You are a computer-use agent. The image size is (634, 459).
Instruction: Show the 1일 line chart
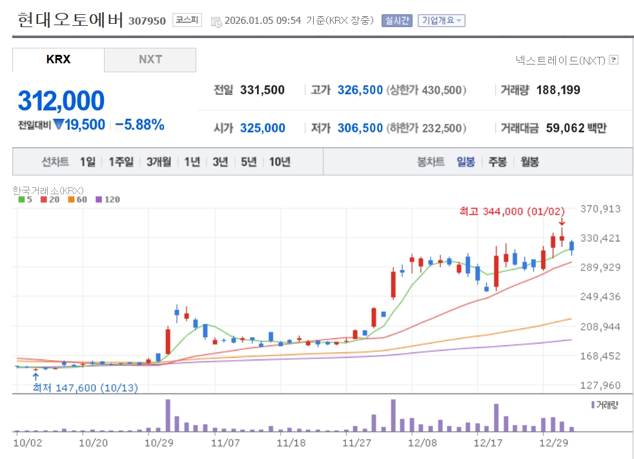click(87, 162)
